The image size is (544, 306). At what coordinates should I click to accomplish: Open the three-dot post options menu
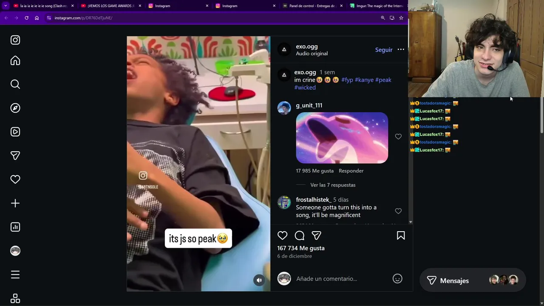pyautogui.click(x=401, y=50)
